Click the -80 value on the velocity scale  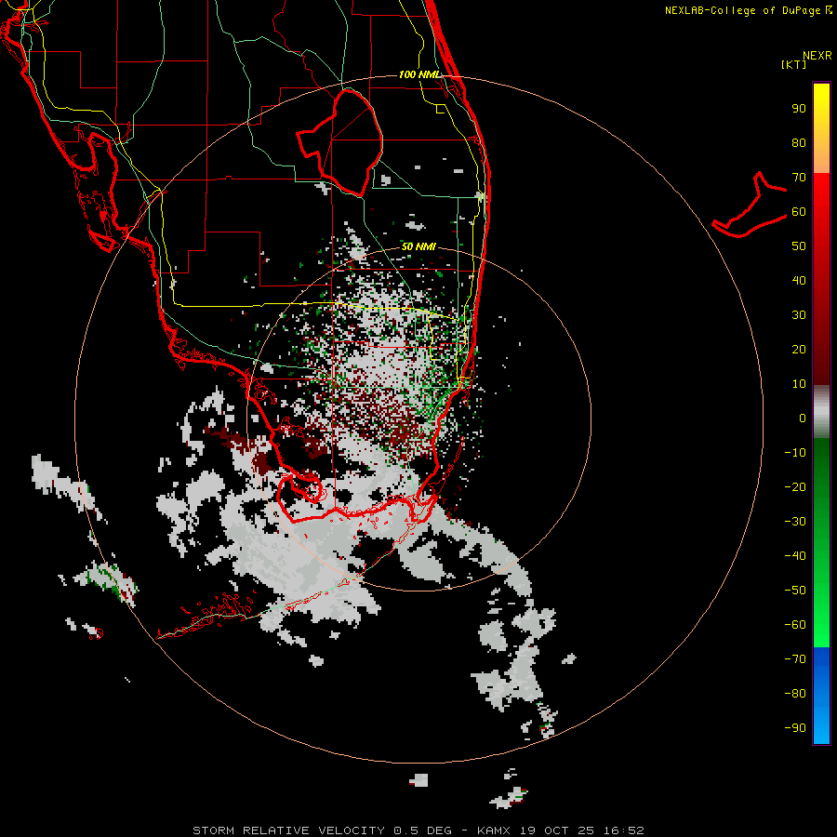point(795,694)
